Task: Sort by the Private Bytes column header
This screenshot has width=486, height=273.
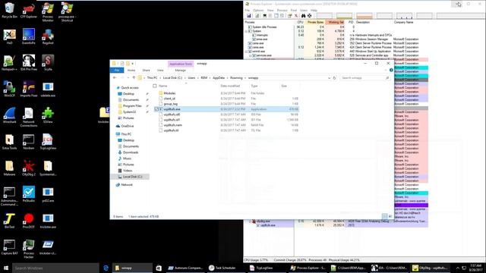Action: click(x=315, y=22)
